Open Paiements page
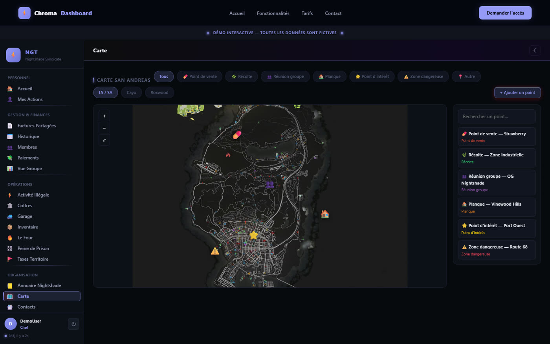Screen dimensions: 550x344 pos(42,158)
